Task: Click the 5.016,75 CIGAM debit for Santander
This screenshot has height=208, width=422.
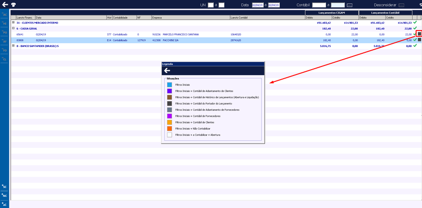Action: [326, 46]
